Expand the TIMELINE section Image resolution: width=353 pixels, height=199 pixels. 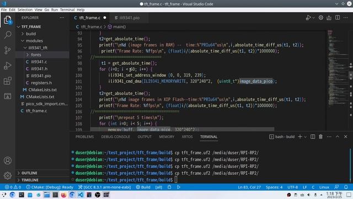pos(42,180)
